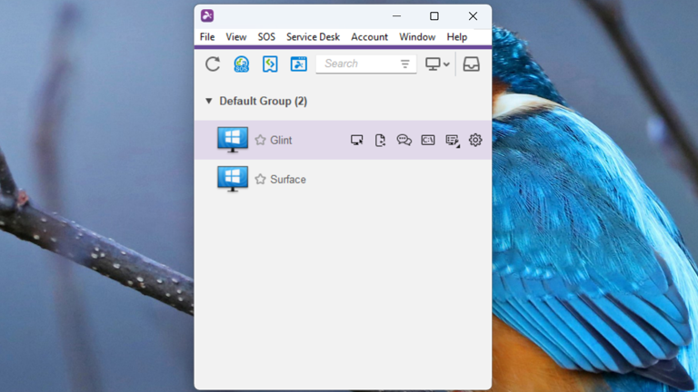Open the View menu
698x392 pixels.
[236, 37]
